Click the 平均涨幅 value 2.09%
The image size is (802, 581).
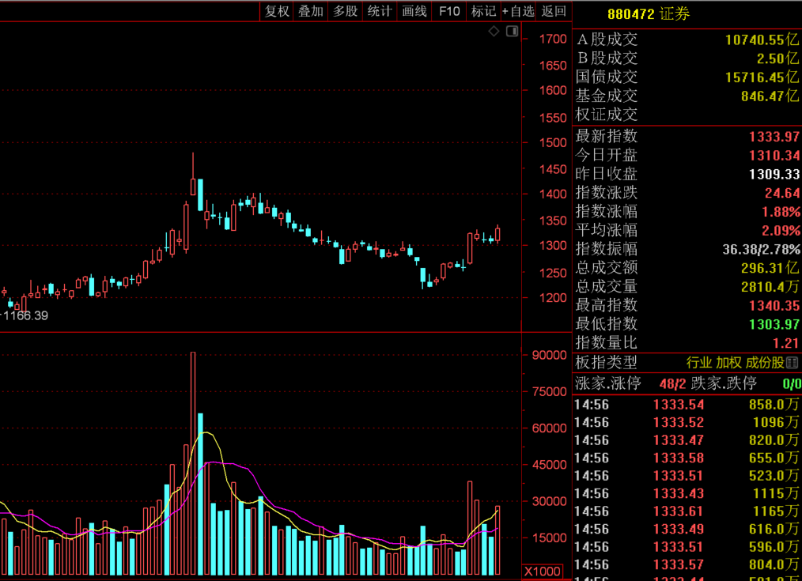pyautogui.click(x=781, y=231)
